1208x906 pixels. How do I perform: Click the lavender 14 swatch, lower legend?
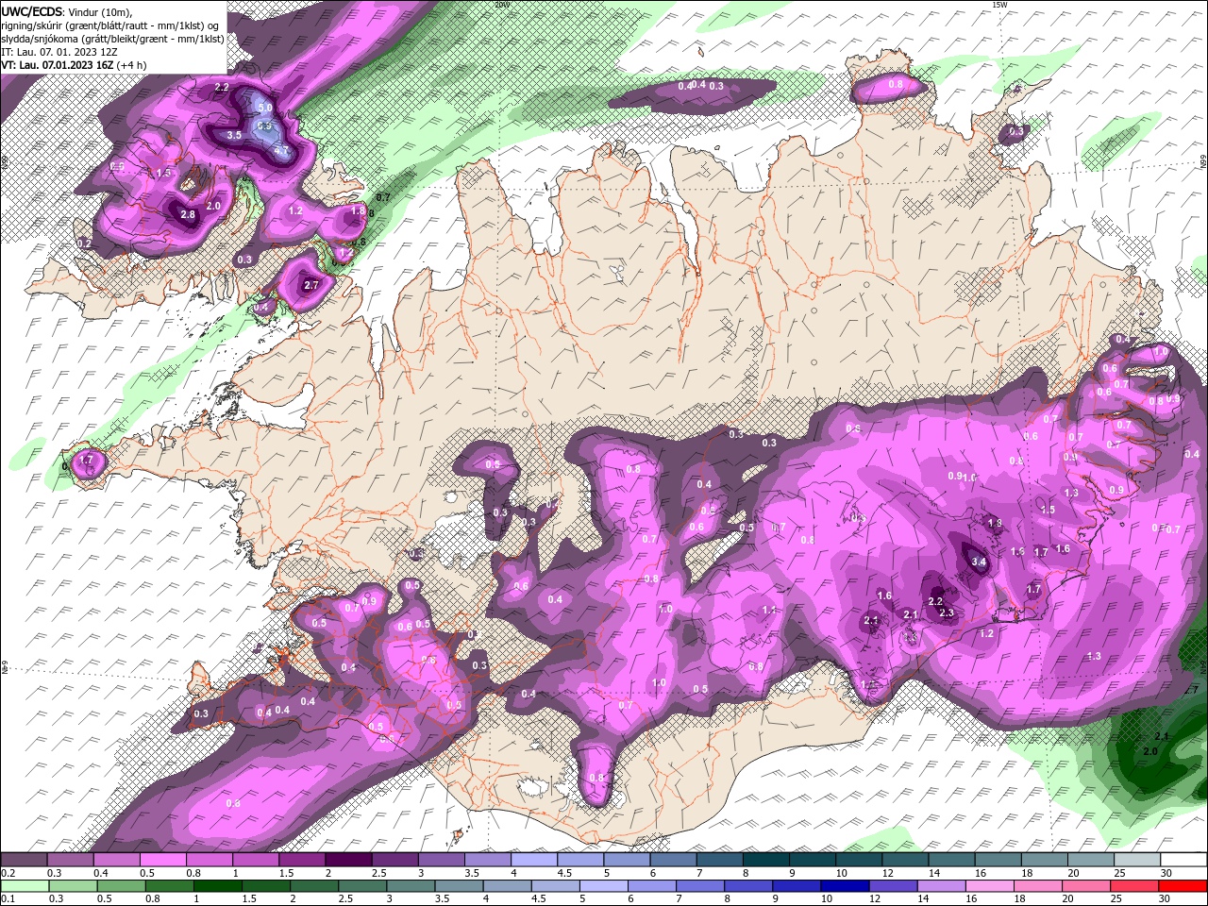pos(942,886)
